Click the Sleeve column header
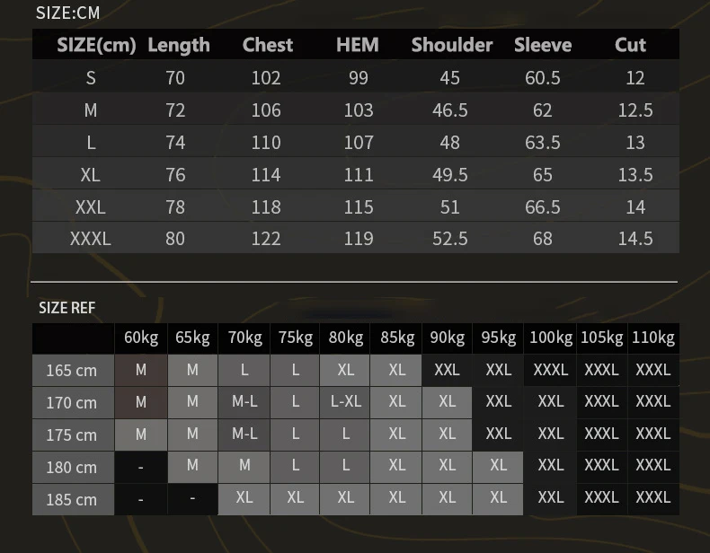The image size is (710, 553). pyautogui.click(x=543, y=45)
